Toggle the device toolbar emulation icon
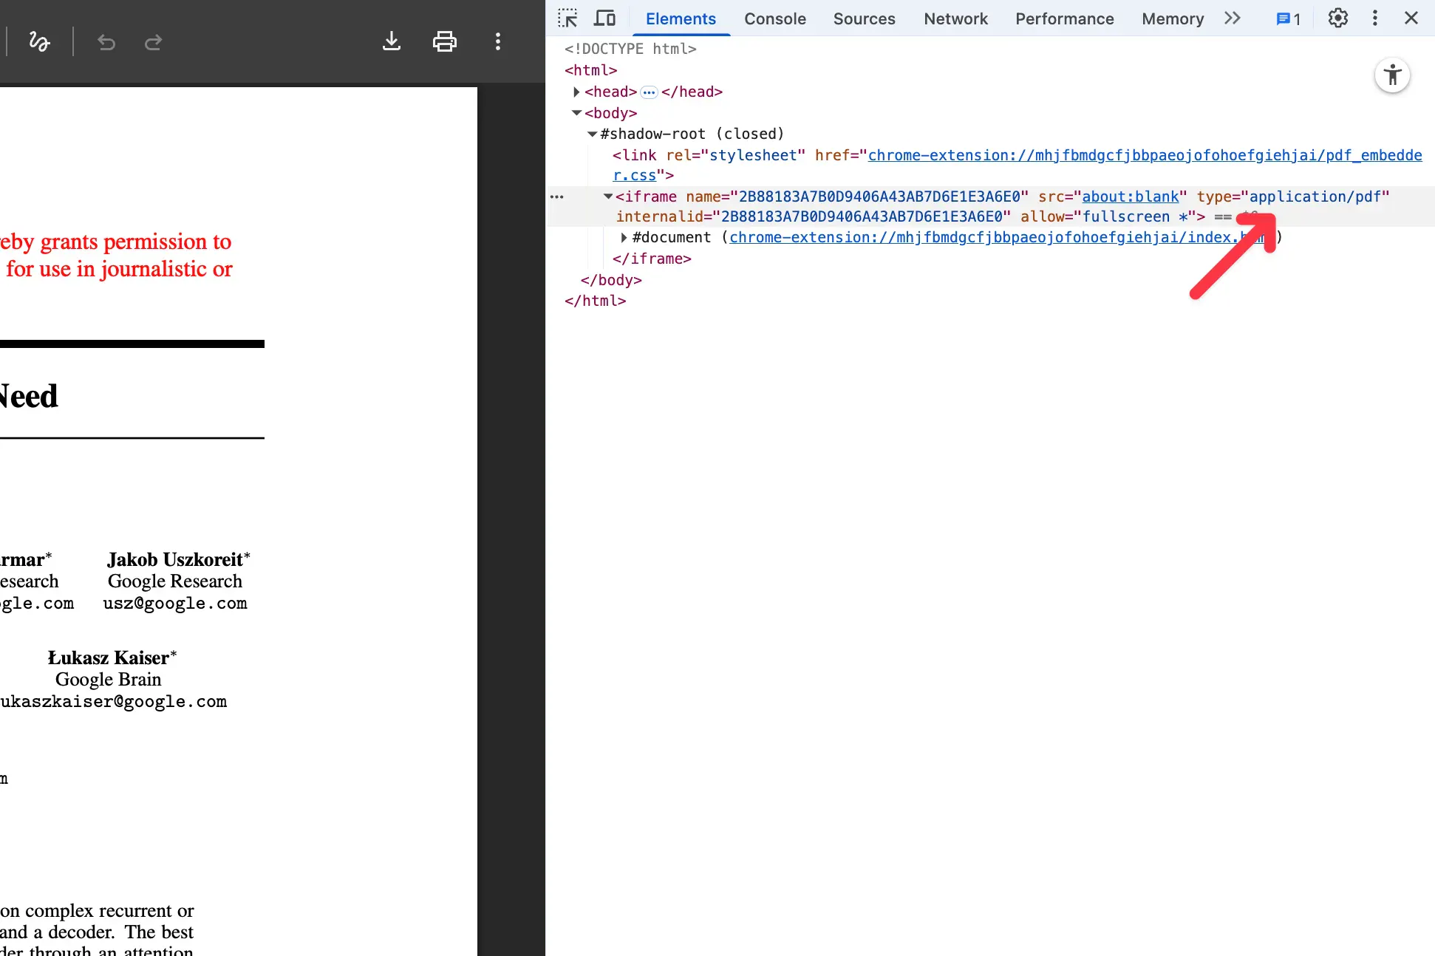The image size is (1435, 956). (605, 18)
